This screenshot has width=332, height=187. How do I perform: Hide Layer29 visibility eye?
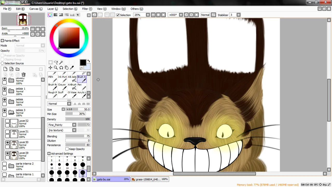[x=8, y=153]
